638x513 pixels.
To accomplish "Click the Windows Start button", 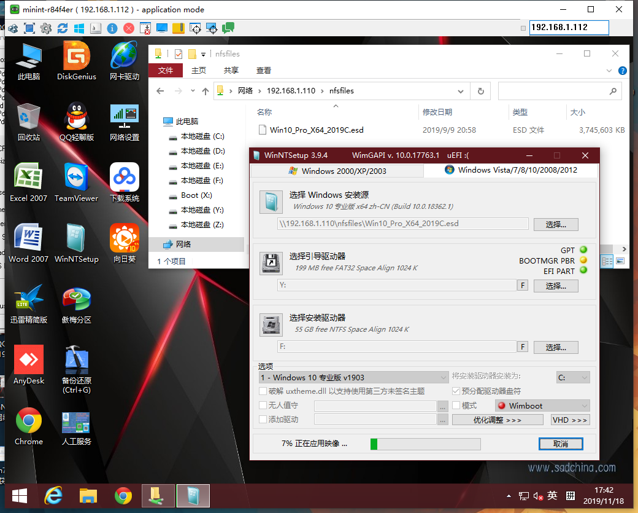I will coord(19,496).
